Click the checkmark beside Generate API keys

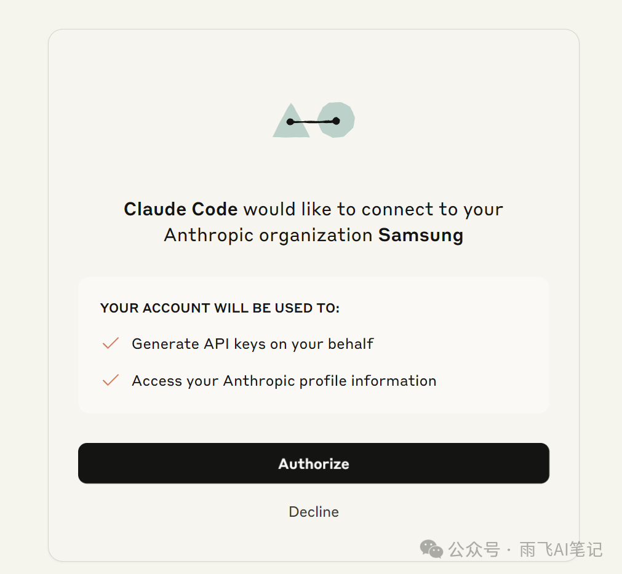click(110, 343)
